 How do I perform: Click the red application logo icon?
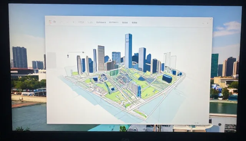50,22
